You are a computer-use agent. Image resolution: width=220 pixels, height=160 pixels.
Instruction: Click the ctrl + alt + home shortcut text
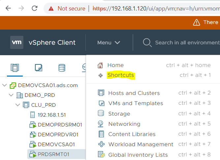[188, 65]
